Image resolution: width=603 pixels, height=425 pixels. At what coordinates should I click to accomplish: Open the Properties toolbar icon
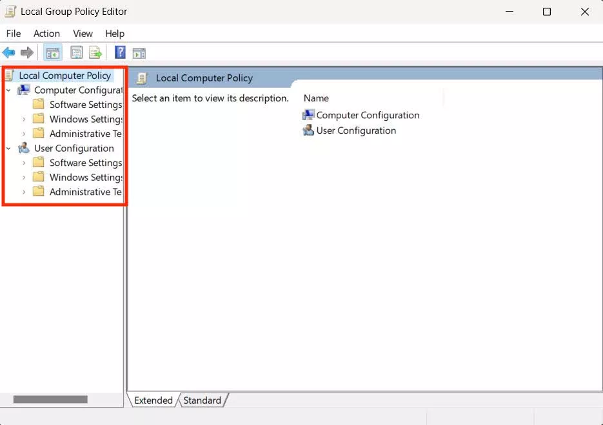tap(77, 53)
